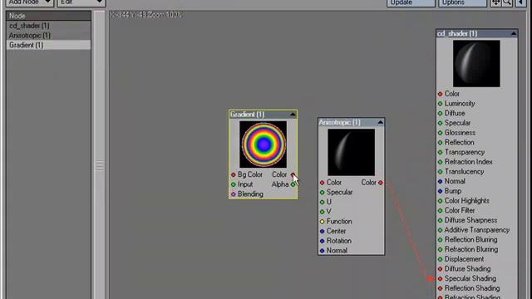This screenshot has height=299, width=532.
Task: Click the Refraction Index input dot
Action: (x=440, y=162)
